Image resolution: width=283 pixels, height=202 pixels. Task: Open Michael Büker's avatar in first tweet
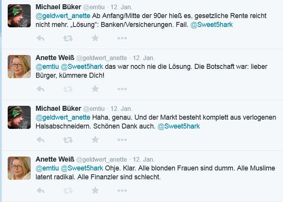coord(19,16)
